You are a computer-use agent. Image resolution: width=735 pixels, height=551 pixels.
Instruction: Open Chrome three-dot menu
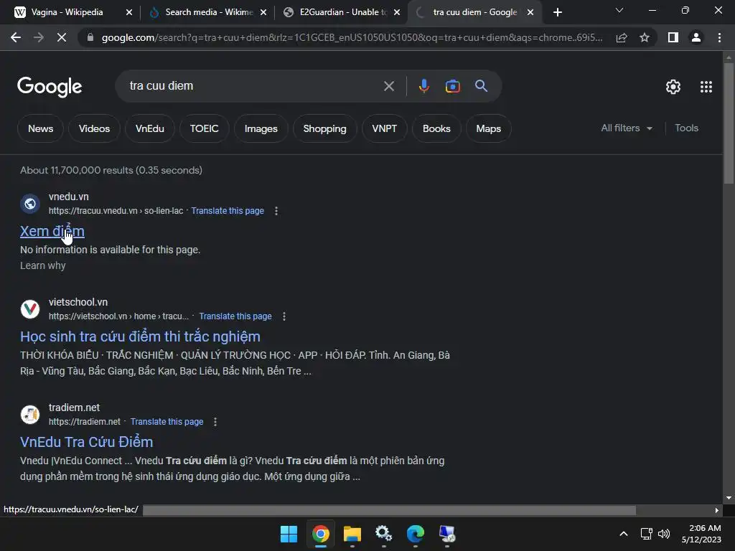tap(719, 37)
